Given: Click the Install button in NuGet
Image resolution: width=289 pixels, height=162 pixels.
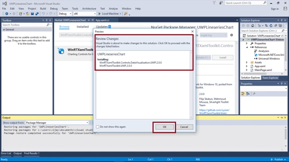Looking at the screenshot, I should [223, 58].
